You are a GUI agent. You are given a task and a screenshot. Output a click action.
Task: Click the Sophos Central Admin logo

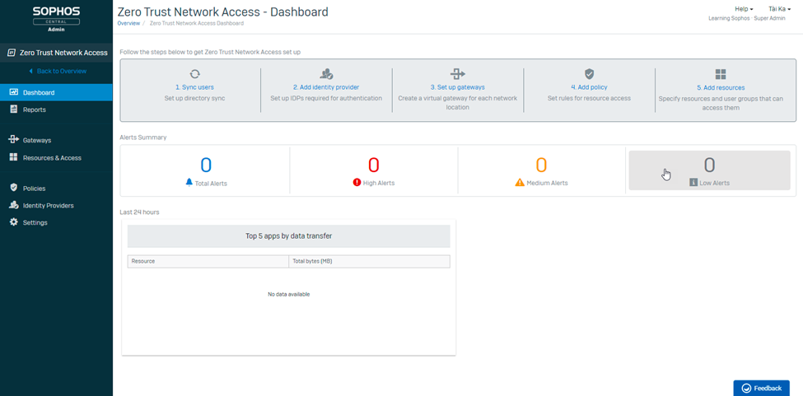[x=56, y=19]
